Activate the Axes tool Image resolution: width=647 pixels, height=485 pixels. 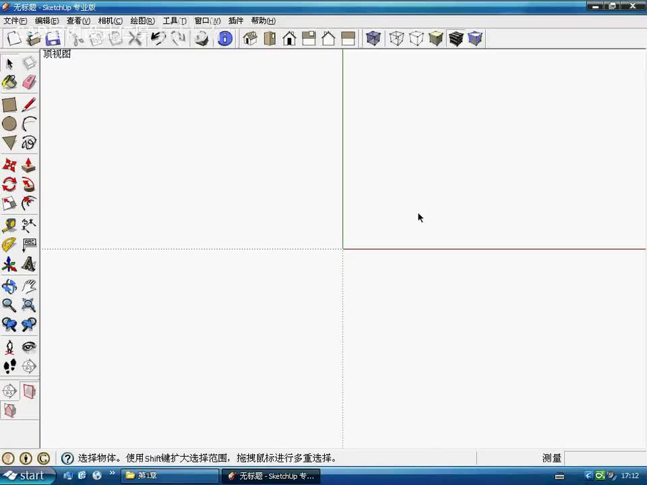click(9, 264)
